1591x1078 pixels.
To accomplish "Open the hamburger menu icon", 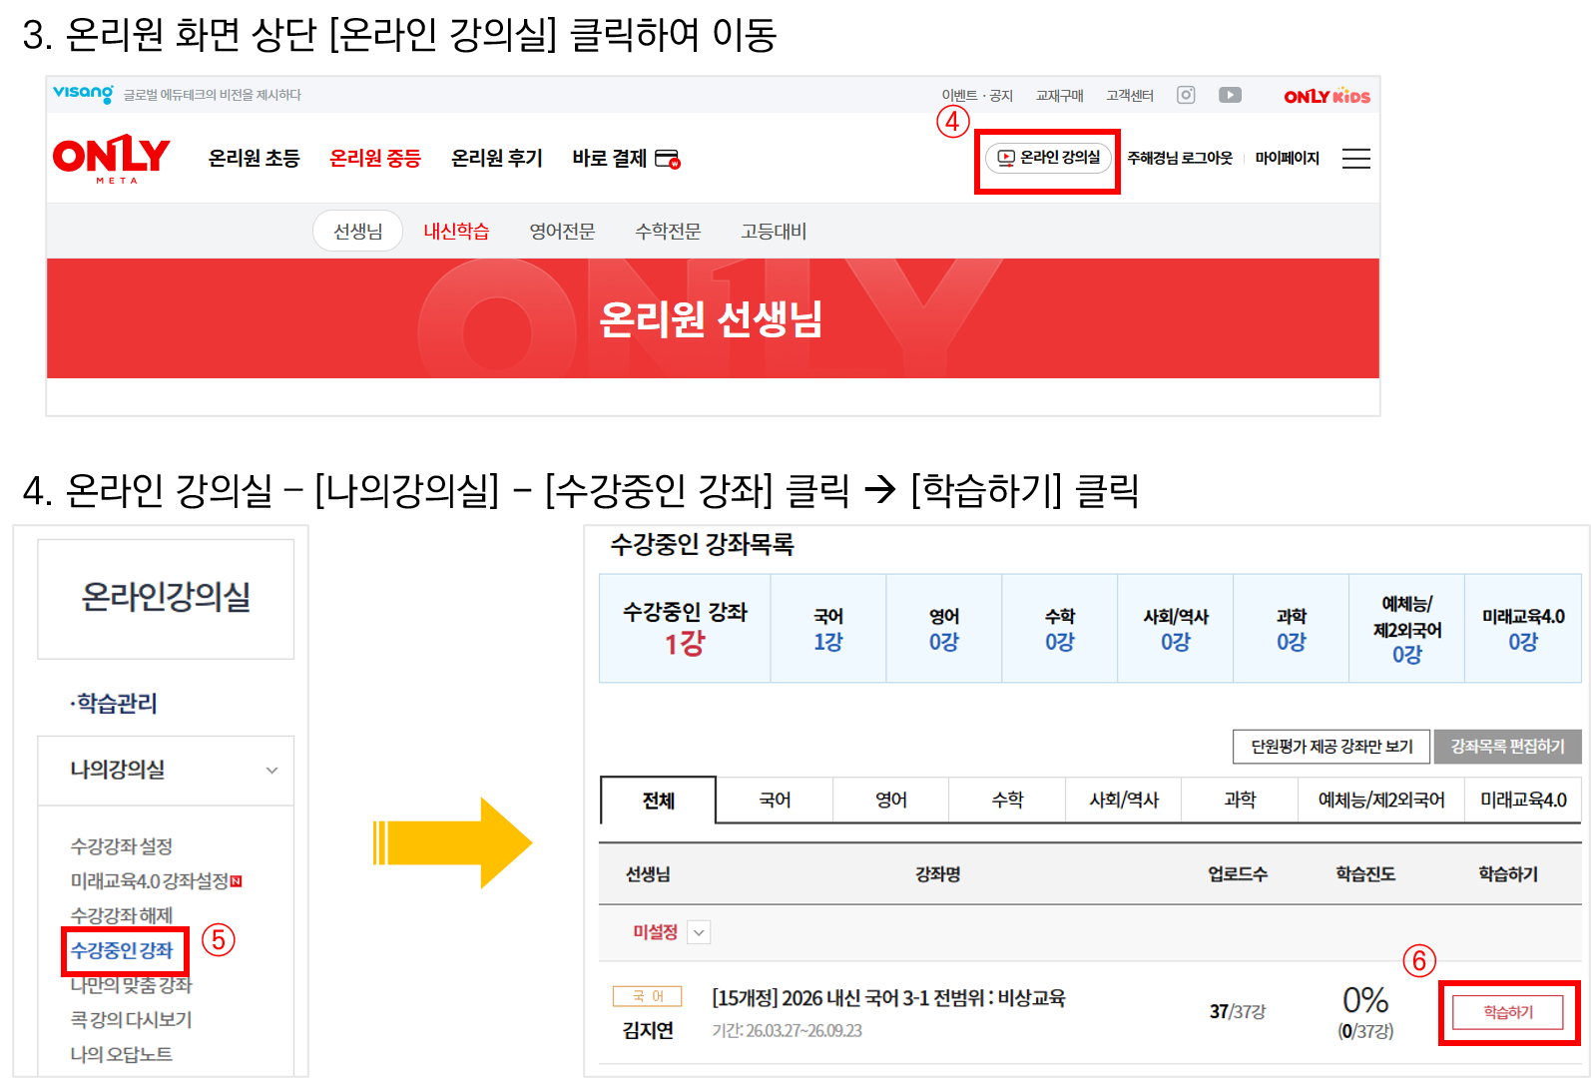I will pyautogui.click(x=1355, y=159).
